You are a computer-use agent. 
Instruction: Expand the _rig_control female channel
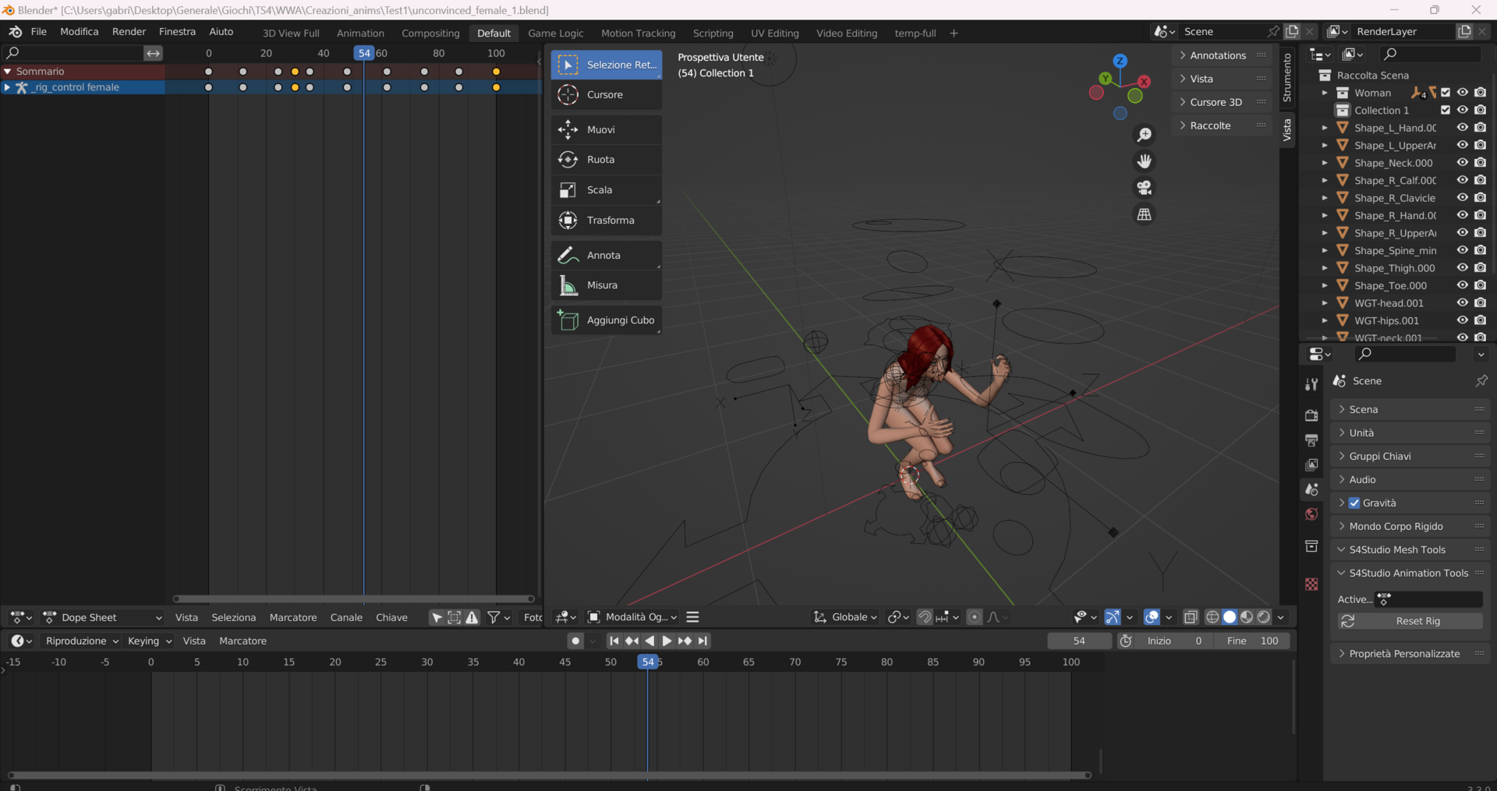[7, 87]
